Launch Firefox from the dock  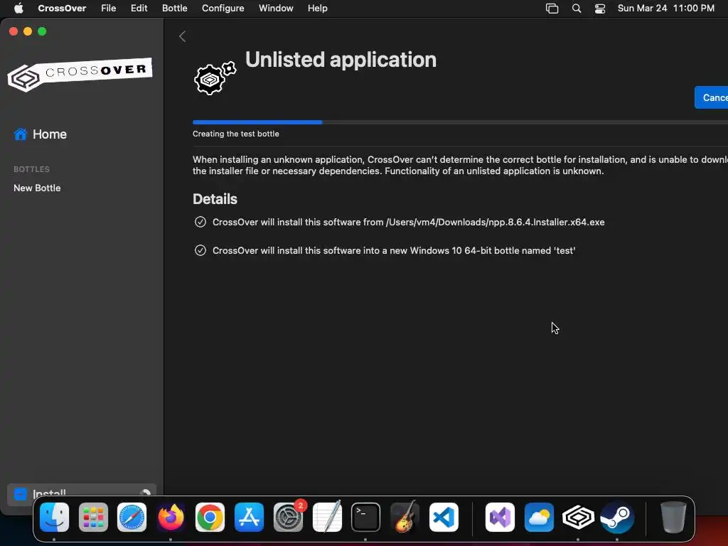pyautogui.click(x=171, y=518)
